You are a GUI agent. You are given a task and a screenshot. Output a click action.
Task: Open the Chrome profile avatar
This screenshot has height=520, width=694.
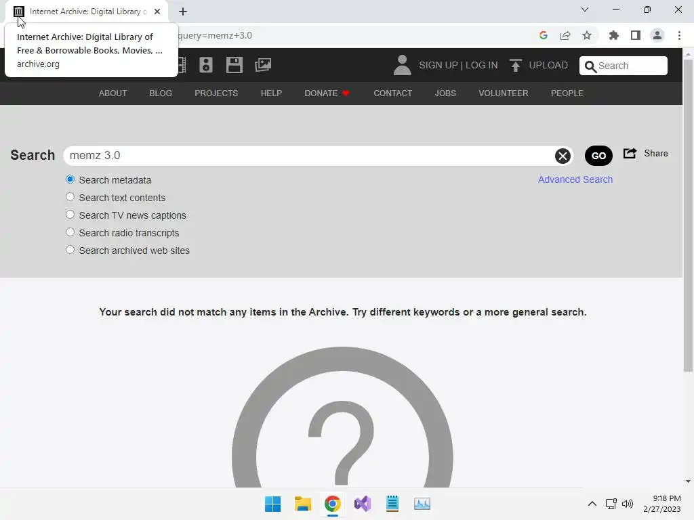pos(657,35)
